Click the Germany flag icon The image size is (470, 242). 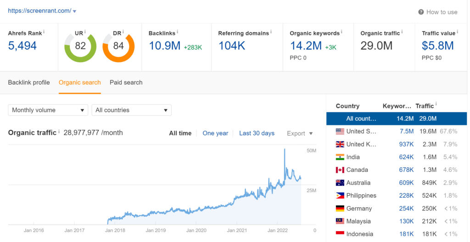point(340,209)
